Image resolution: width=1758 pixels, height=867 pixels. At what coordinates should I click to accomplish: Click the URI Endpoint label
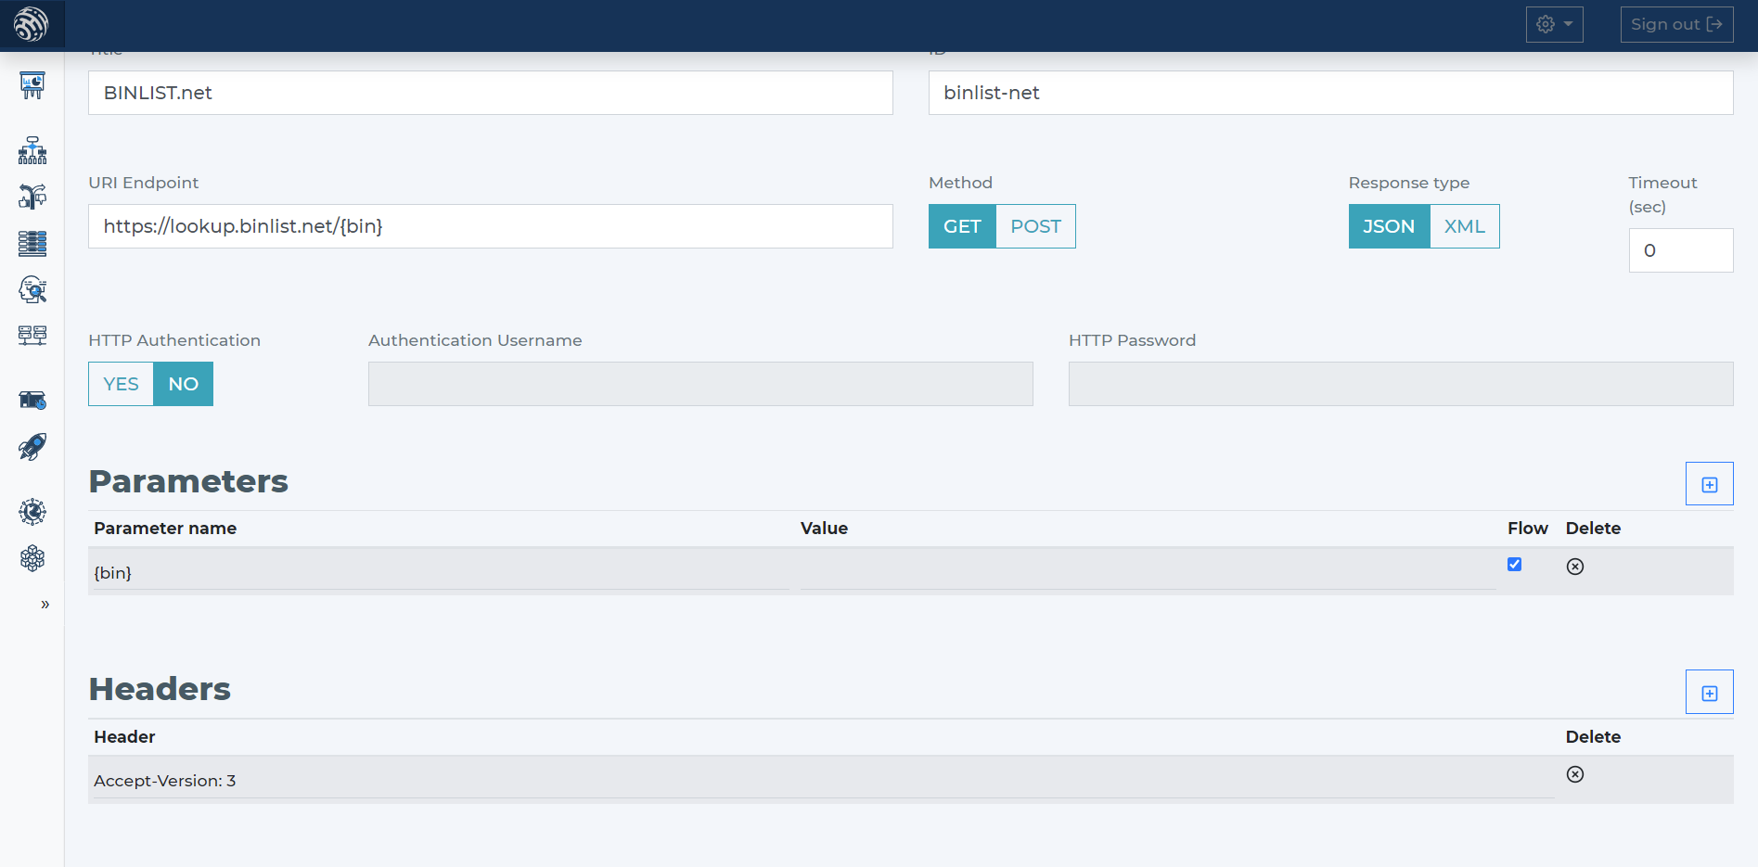(144, 183)
